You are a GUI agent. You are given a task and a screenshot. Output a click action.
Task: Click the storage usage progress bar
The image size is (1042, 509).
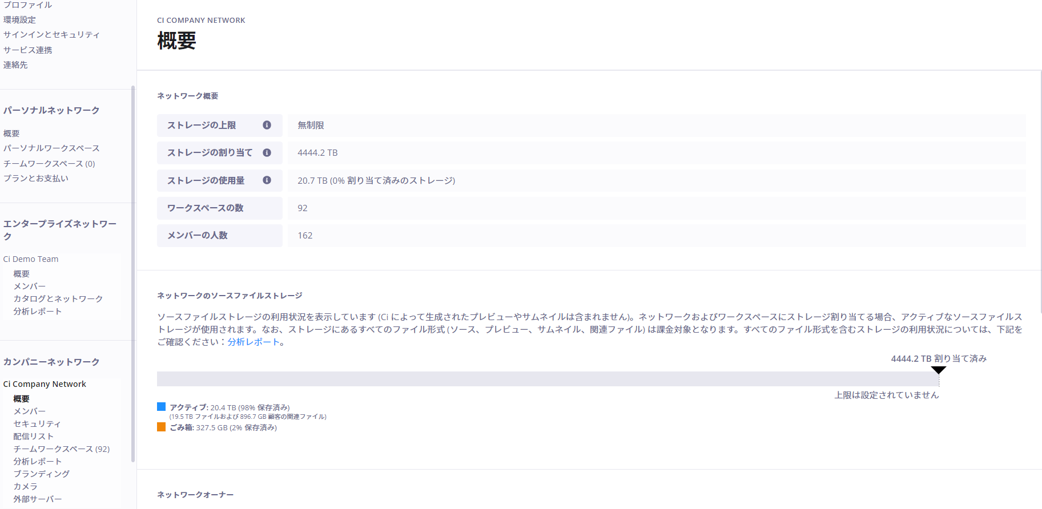548,379
